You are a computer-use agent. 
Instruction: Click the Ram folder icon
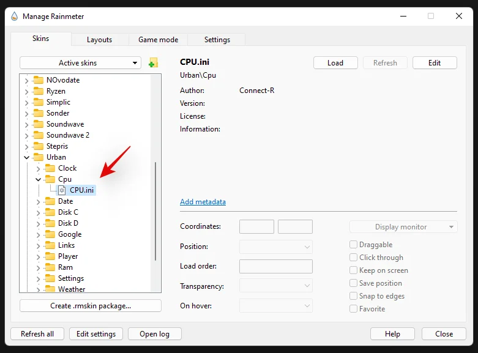coord(50,267)
